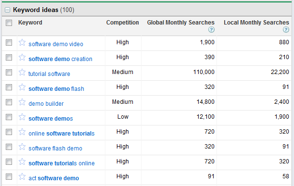294x186 pixels.
Task: Open the 'software tutorials online' keyword link
Action: click(62, 163)
